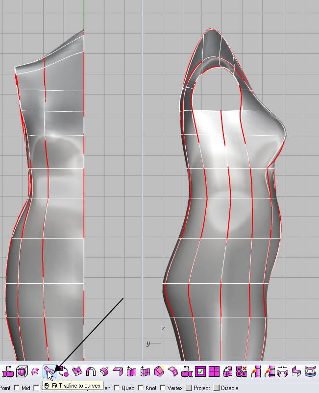
Task: Toggle smooth mode with the square-to-circle icon
Action: [64, 371]
